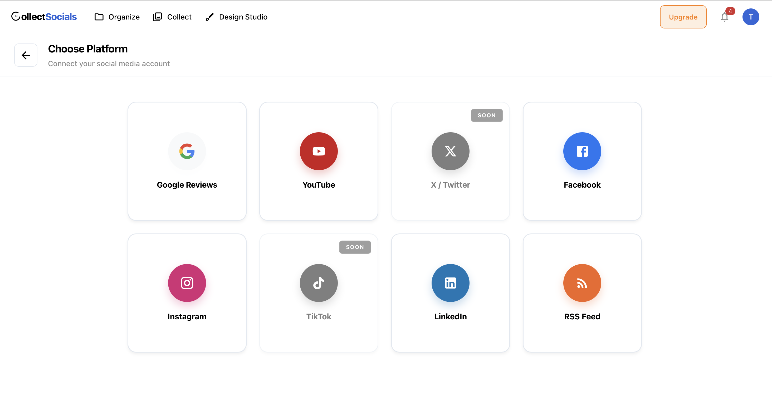Click the RSS Feed icon

pos(582,283)
